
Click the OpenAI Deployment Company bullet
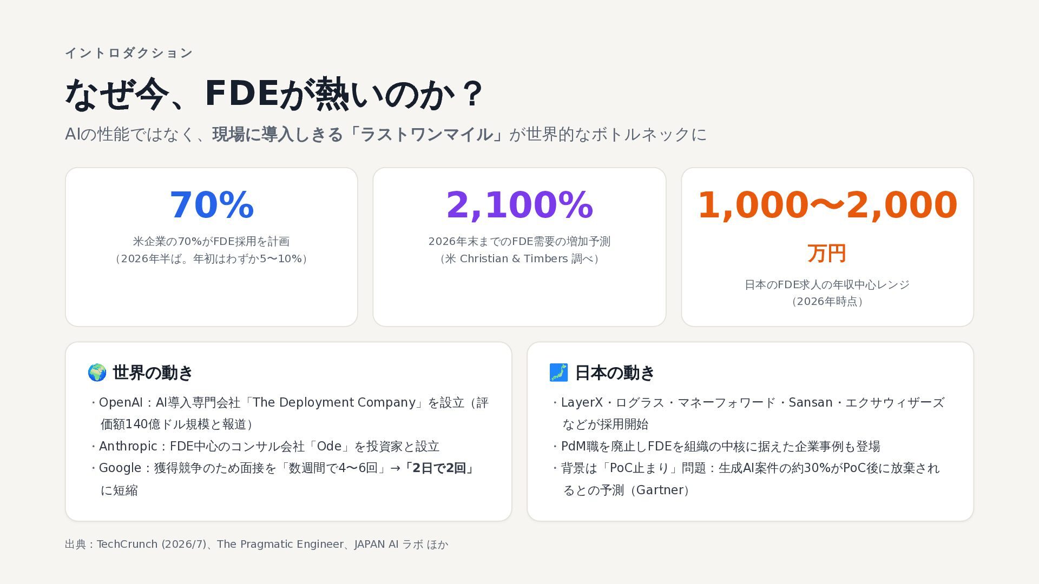coord(290,413)
